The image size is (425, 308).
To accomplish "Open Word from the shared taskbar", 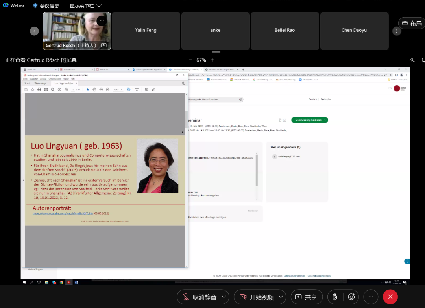I will coord(76,282).
